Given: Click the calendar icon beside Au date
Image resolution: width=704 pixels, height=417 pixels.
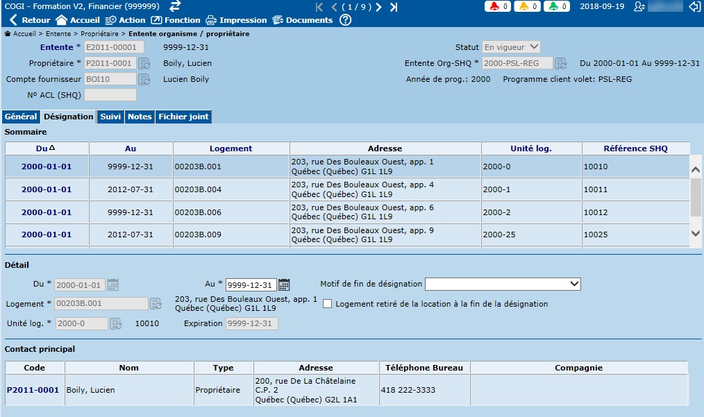Looking at the screenshot, I should point(284,284).
